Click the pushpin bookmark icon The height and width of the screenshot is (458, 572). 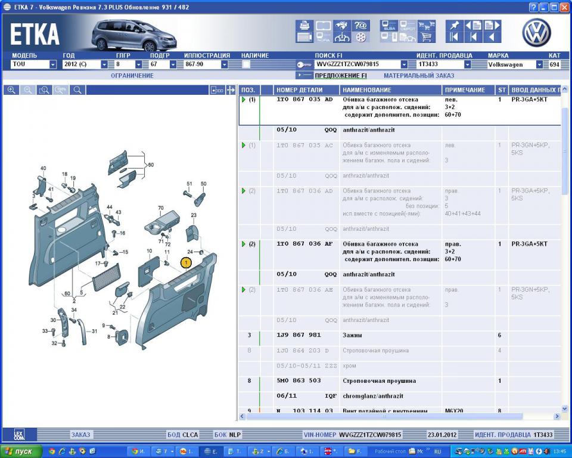(x=454, y=26)
